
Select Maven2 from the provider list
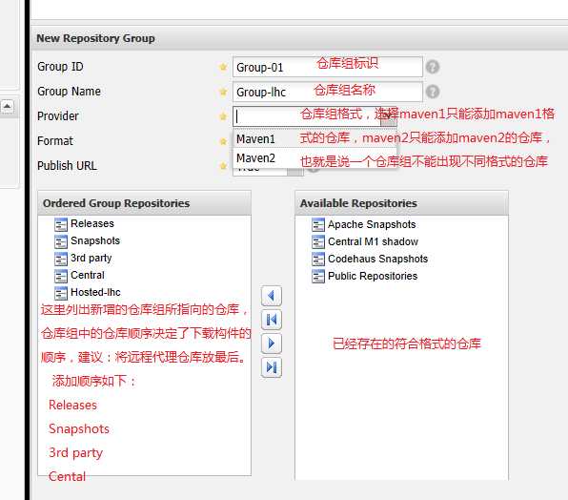[x=315, y=158]
